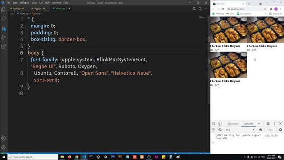Image resolution: width=284 pixels, height=160 pixels.
Task: Switch to the Console tab in DevTools
Action: tap(248, 124)
